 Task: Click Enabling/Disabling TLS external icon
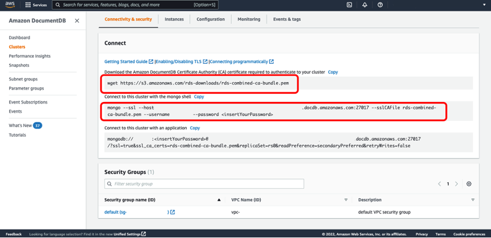[x=206, y=61]
